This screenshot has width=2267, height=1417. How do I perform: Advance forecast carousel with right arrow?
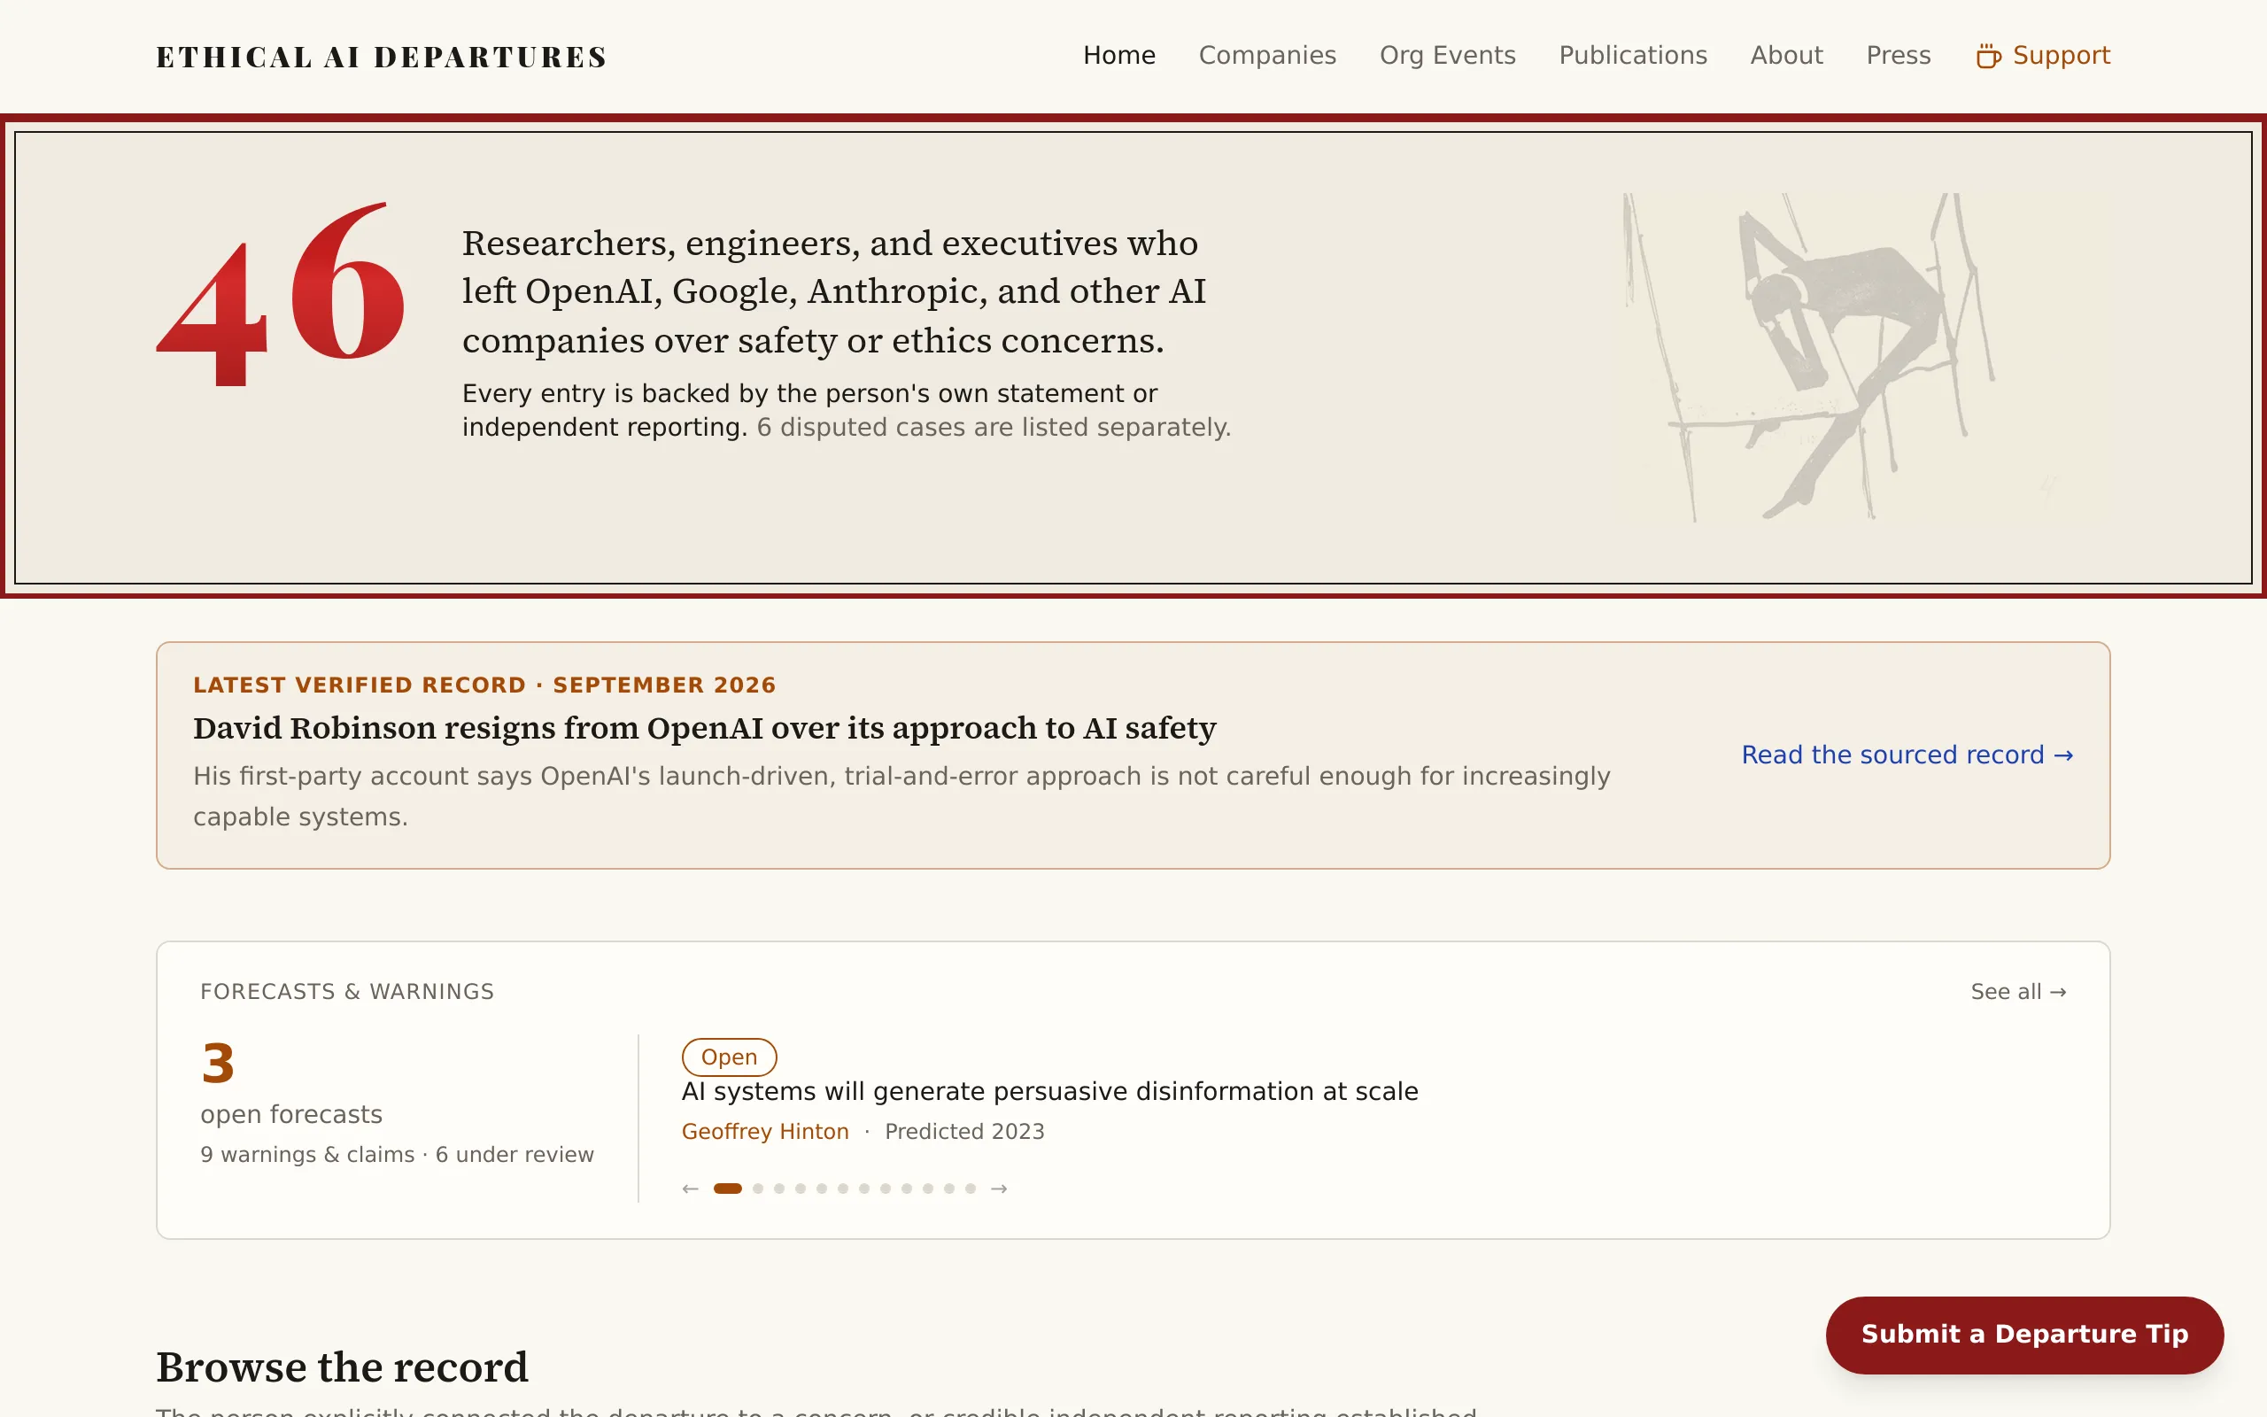point(999,1189)
